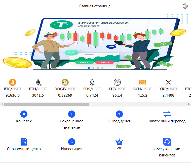Click the Справочный центр label
Viewport: 191px width, 163px height.
click(x=24, y=149)
